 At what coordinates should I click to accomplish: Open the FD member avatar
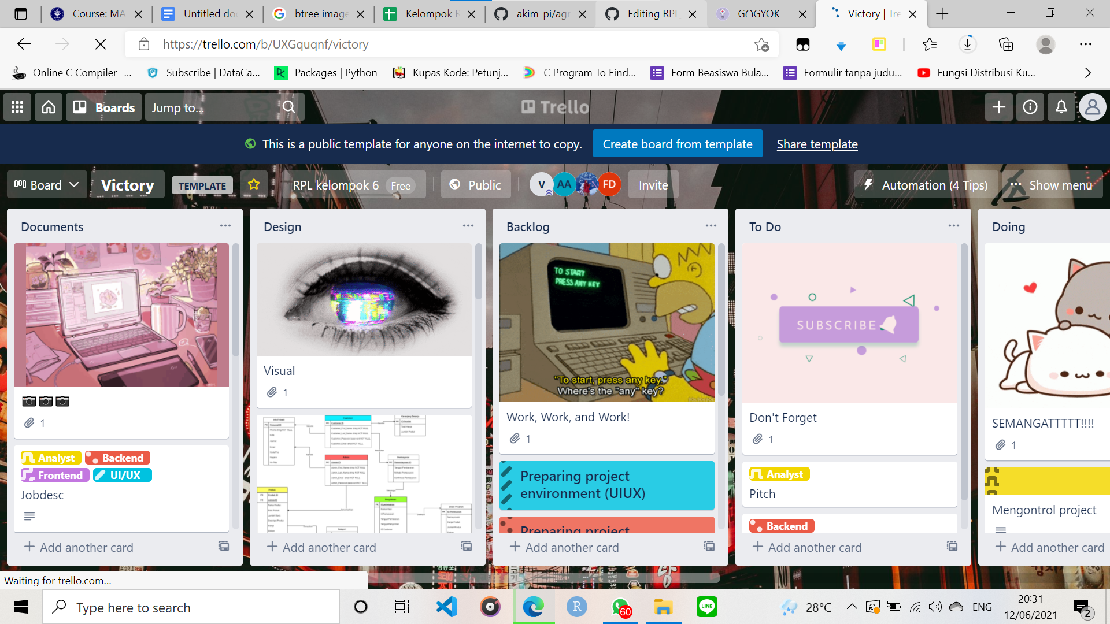coord(609,184)
